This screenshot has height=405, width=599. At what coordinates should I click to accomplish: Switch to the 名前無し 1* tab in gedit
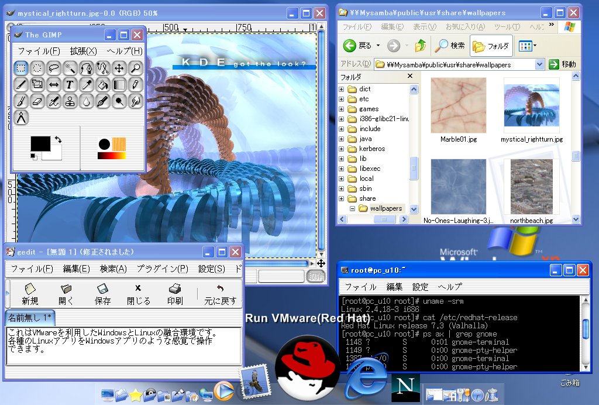point(30,318)
